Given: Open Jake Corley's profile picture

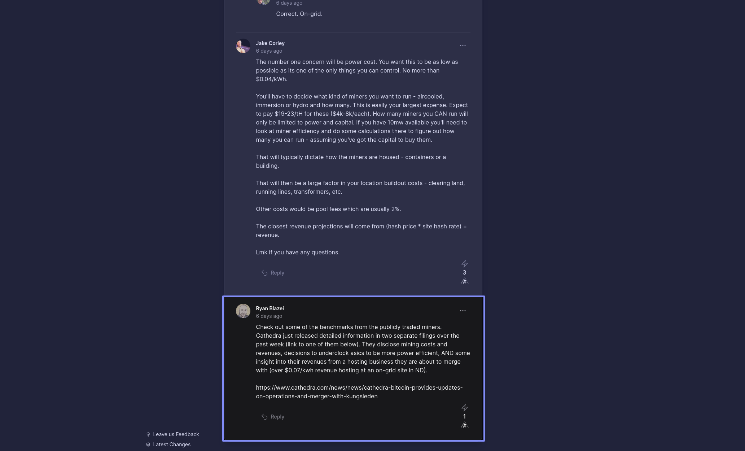Looking at the screenshot, I should click(x=243, y=46).
